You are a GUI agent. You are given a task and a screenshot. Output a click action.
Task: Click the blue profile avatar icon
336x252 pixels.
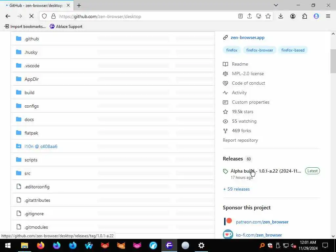coord(316,16)
